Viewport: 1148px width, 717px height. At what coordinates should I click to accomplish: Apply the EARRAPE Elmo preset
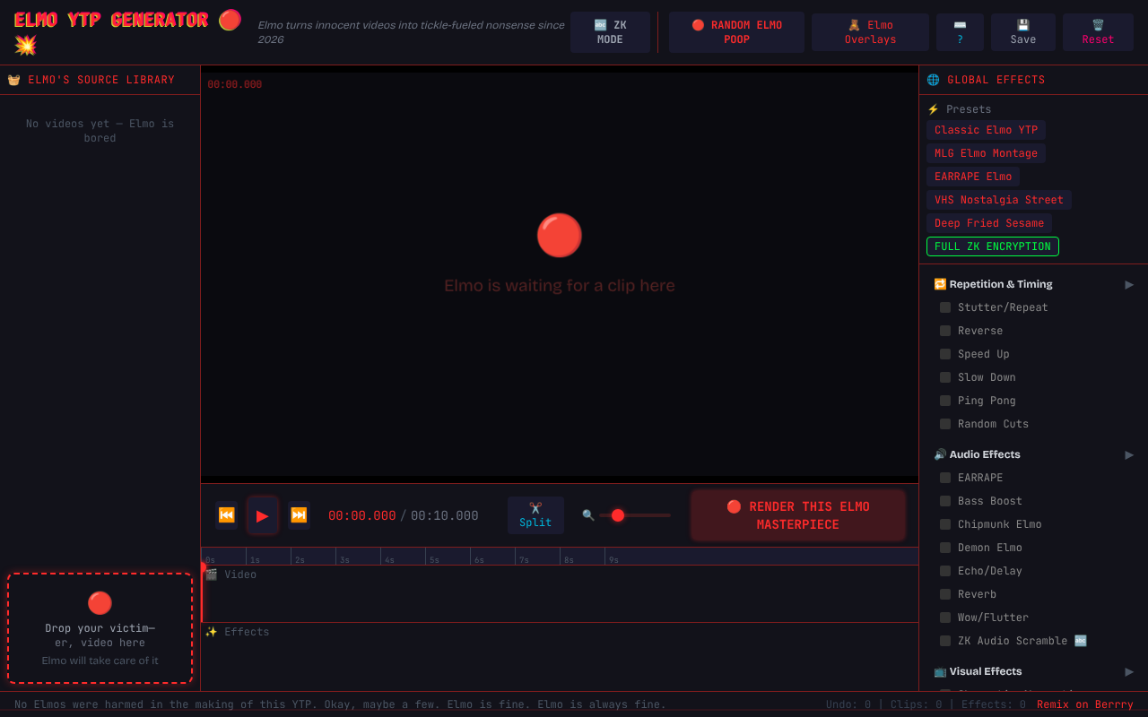click(x=973, y=177)
